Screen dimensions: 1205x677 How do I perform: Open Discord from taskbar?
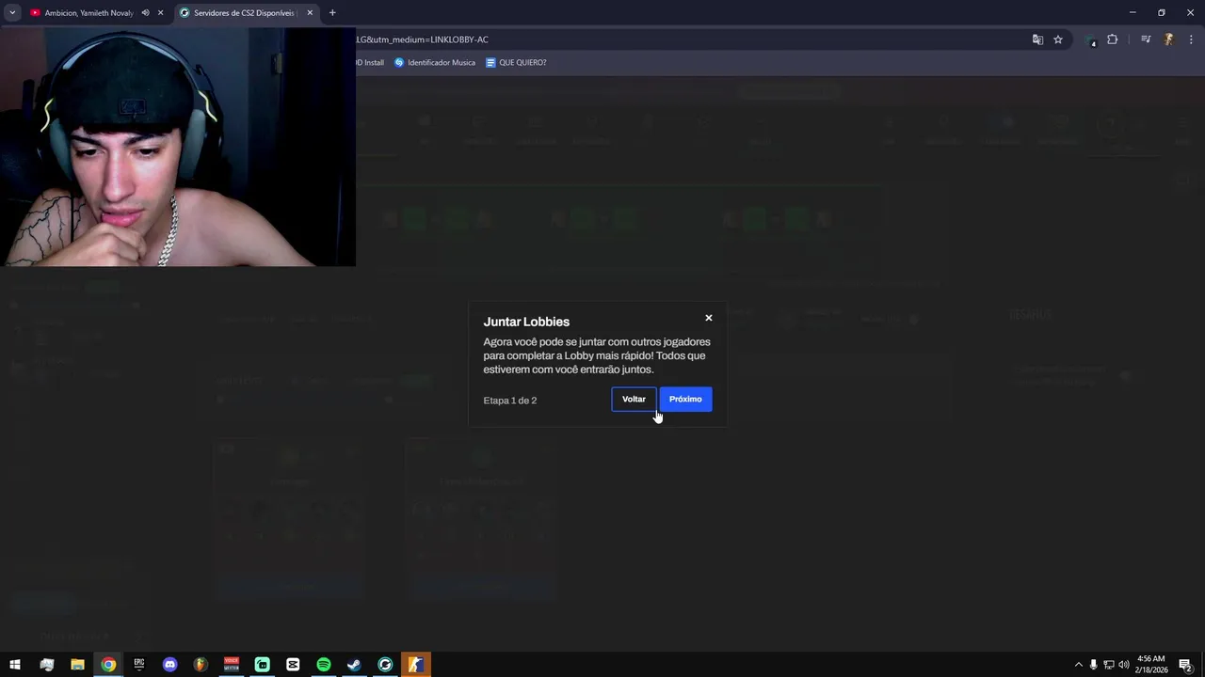coord(169,665)
